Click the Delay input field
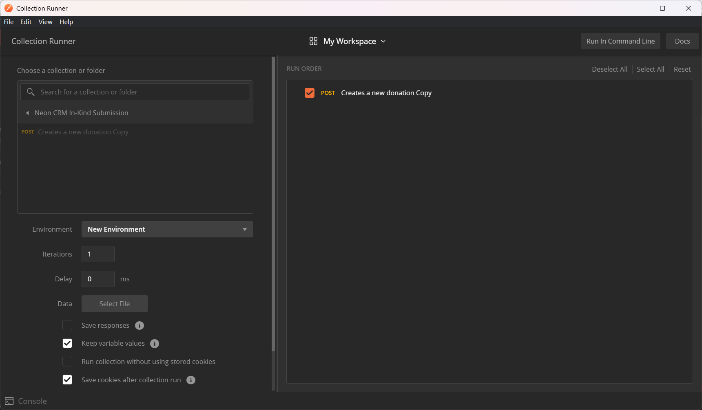 [x=98, y=279]
